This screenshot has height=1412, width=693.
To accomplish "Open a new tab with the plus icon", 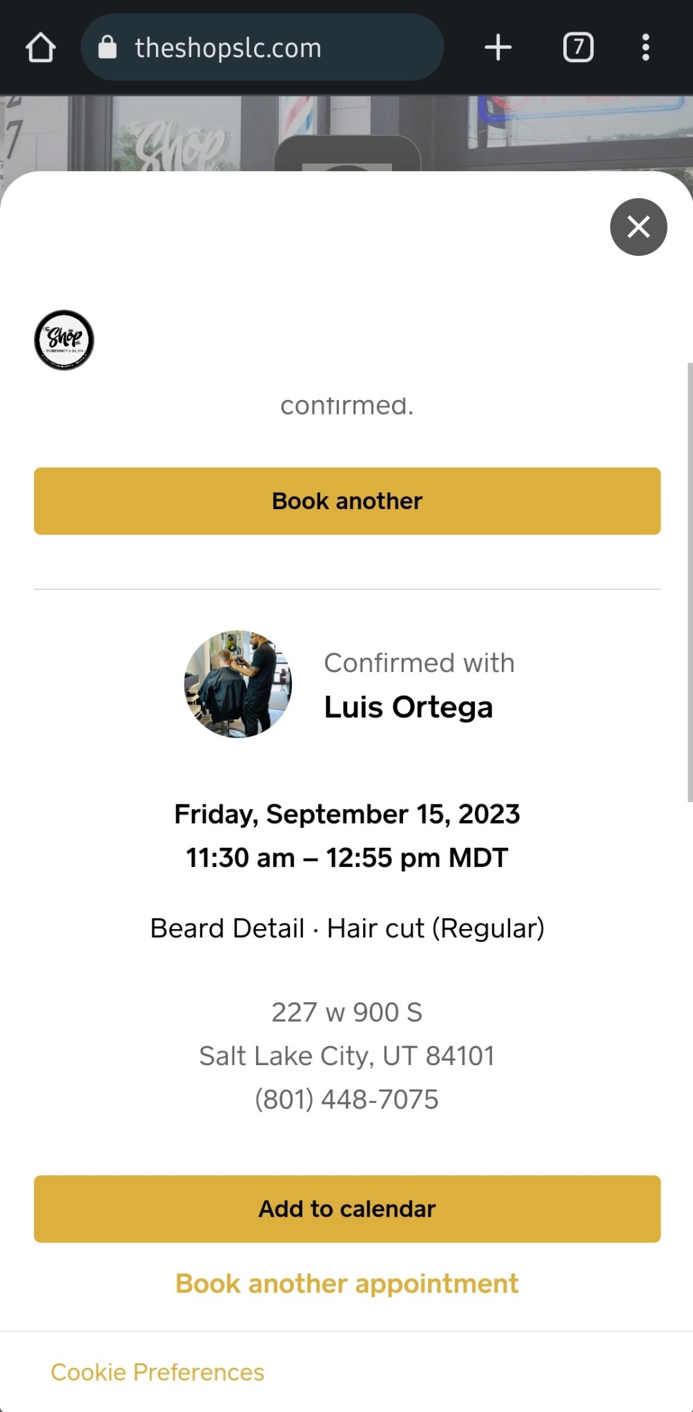I will [498, 48].
